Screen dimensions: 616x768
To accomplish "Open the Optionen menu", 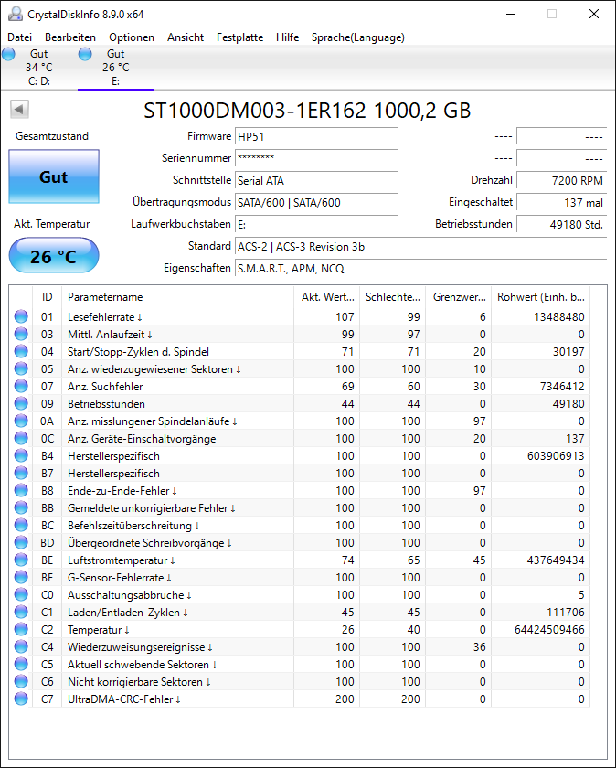I will [x=131, y=37].
